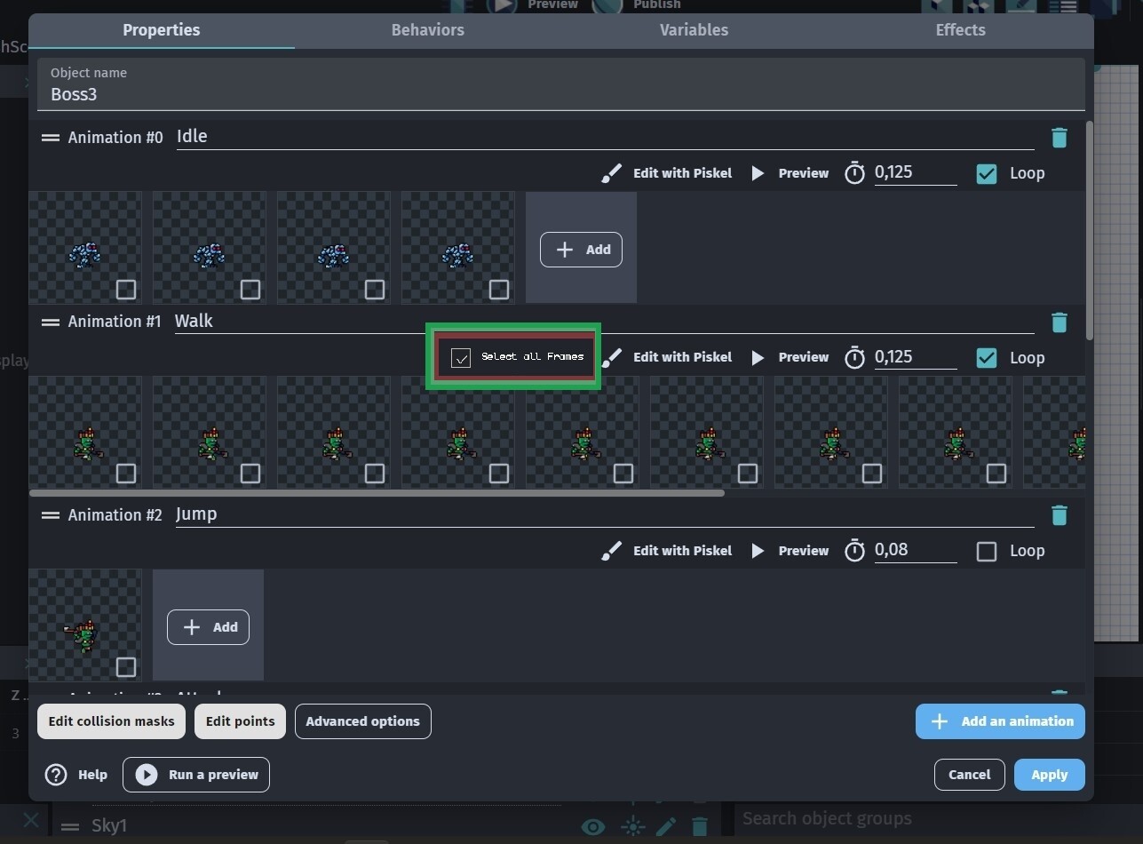Click Add an animation
Screen dimensions: 1143x844
[999, 721]
